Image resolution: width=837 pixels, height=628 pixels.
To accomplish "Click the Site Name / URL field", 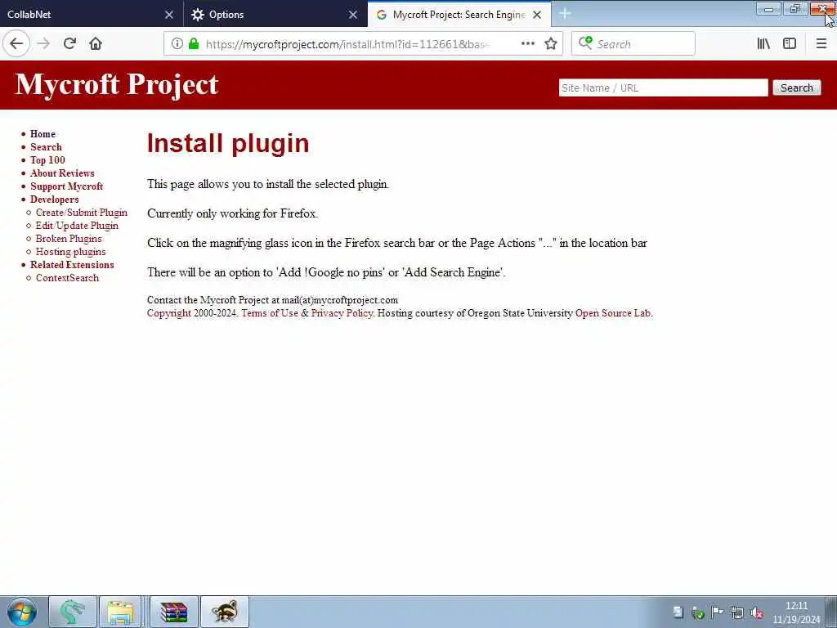I will pos(663,88).
